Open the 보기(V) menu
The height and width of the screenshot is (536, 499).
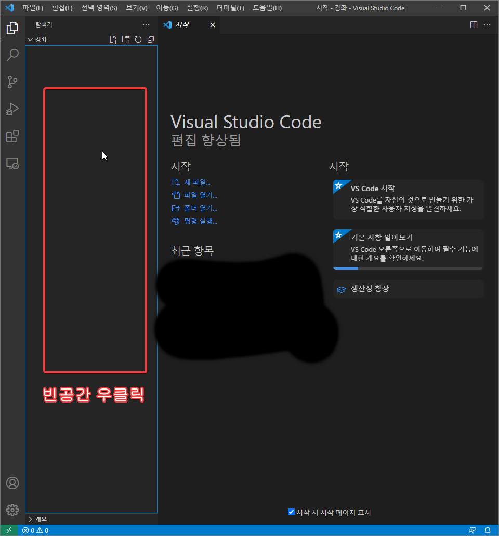point(137,8)
